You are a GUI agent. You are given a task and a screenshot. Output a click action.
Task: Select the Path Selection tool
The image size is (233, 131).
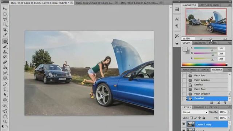click(5, 95)
